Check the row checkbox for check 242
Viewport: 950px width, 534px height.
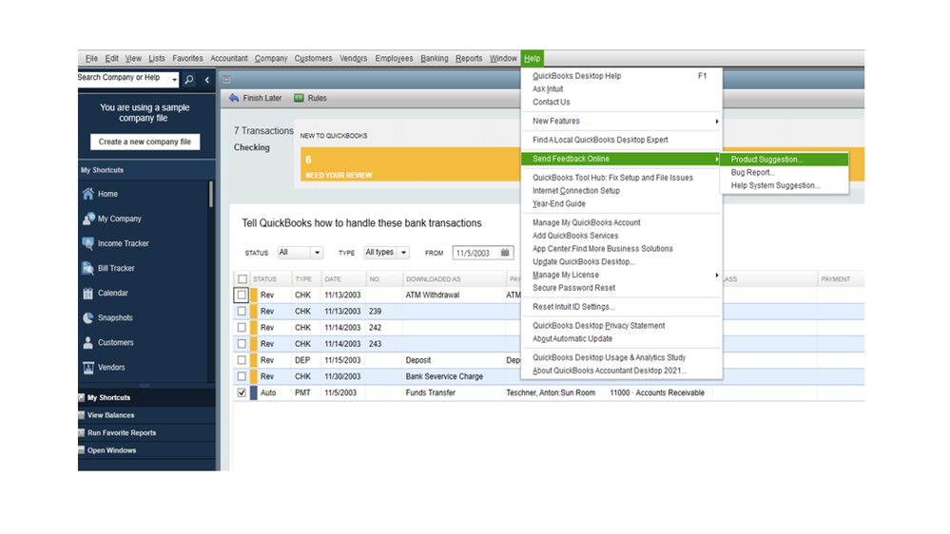(x=242, y=328)
